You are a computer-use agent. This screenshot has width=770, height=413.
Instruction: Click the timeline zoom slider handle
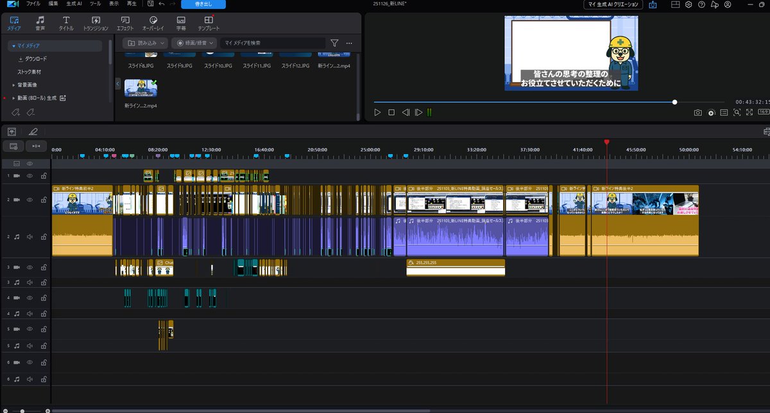click(x=22, y=410)
